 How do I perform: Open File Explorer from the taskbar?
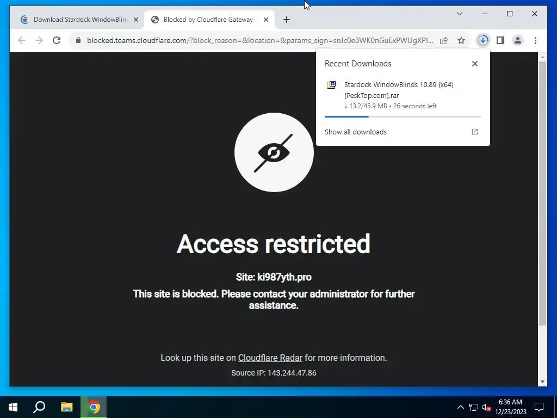point(66,407)
